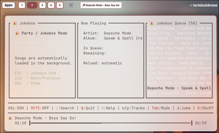219x133 pixels.
Task: Click the elapsed time 01:20
Action: click(x=21, y=123)
